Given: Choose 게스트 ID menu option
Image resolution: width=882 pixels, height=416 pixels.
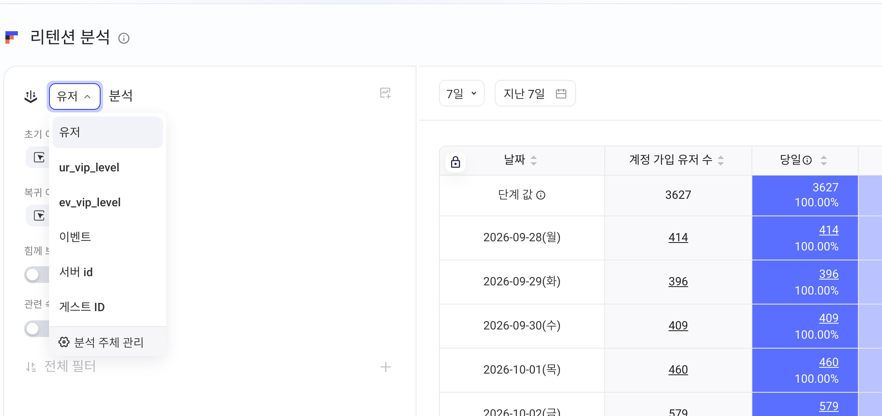Looking at the screenshot, I should (108, 307).
